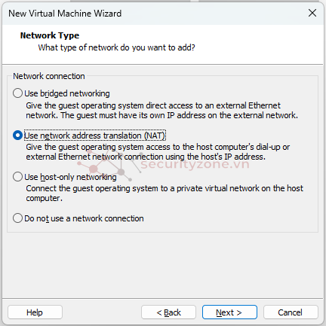Pick the no network connection radio circle
The image size is (326, 326).
[x=17, y=218]
